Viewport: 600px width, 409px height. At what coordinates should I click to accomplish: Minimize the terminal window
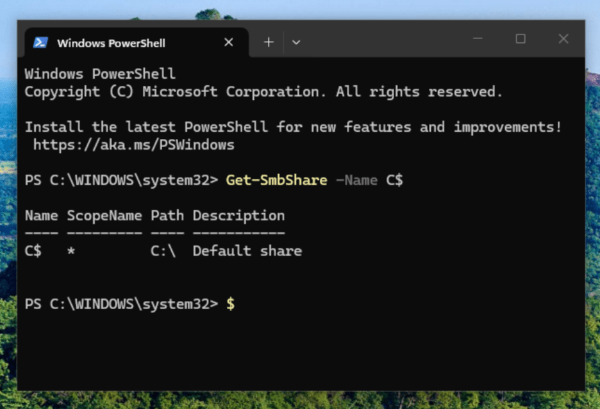point(478,38)
